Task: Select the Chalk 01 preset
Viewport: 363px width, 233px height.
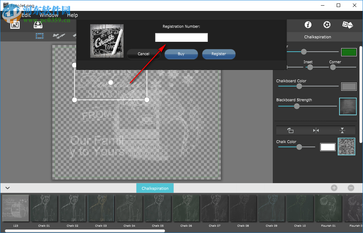Action: click(44, 208)
